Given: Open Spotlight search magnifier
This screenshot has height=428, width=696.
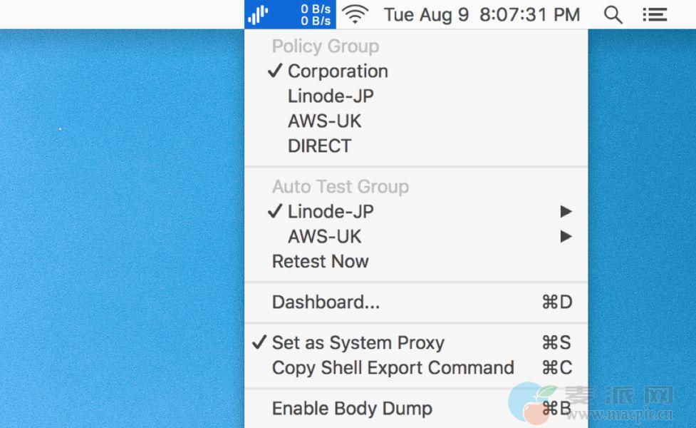Looking at the screenshot, I should click(x=613, y=15).
